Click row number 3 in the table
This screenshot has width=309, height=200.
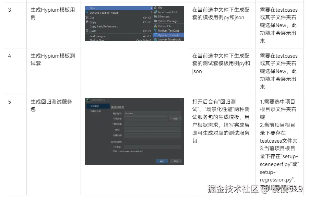pos(10,10)
